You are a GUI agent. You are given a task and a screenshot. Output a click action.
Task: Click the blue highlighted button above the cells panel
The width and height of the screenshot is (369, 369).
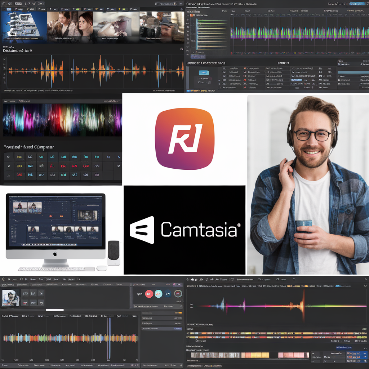click(344, 347)
